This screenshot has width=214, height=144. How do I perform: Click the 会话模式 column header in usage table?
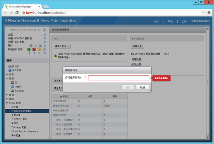[x=65, y=97]
